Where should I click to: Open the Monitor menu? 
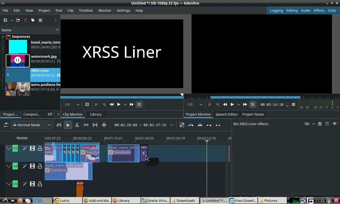pos(105,10)
